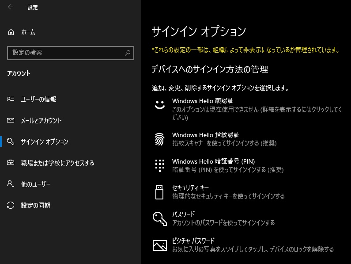
Task: Click the password key icon in main pane
Action: 160,218
